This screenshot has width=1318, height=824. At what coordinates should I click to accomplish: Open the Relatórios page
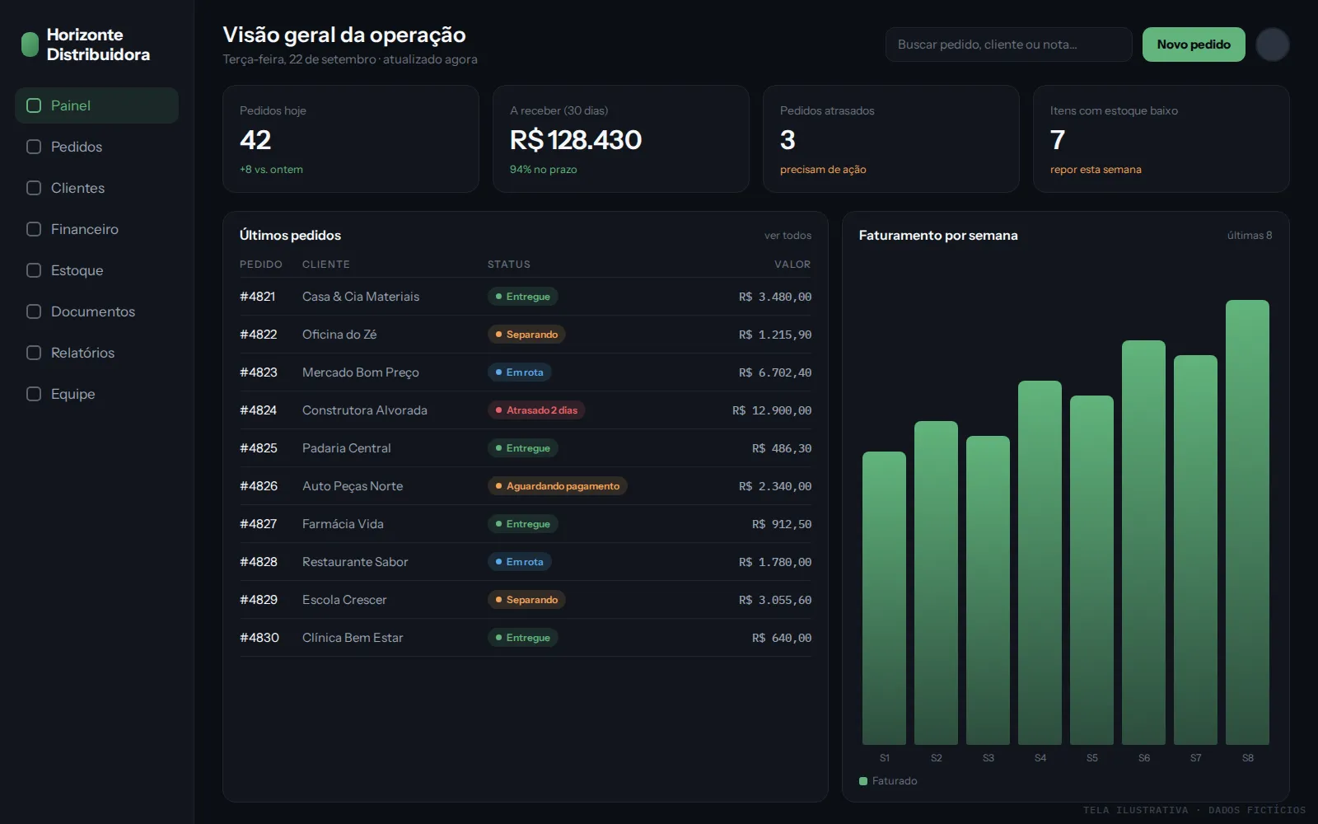(96, 353)
